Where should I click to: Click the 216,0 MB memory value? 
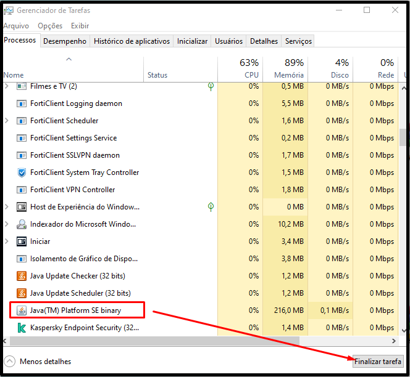tap(289, 310)
